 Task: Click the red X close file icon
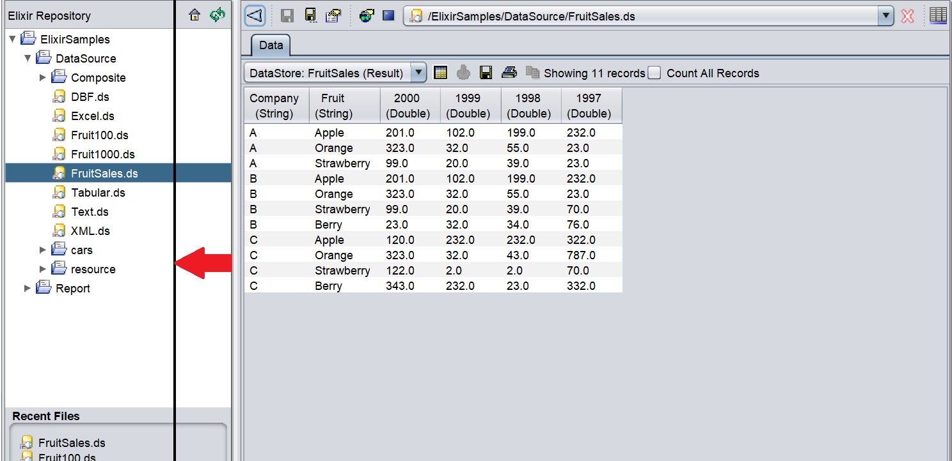click(x=907, y=16)
